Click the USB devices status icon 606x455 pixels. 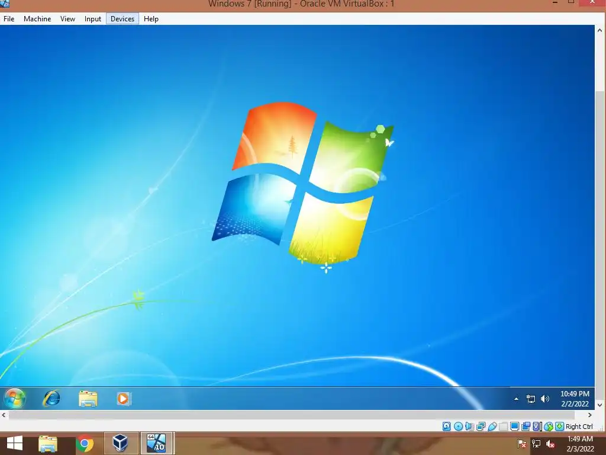pyautogui.click(x=492, y=427)
